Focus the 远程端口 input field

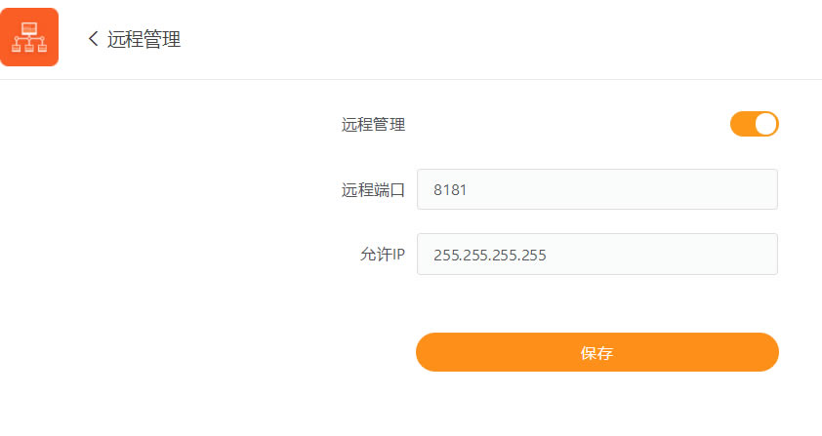point(596,189)
